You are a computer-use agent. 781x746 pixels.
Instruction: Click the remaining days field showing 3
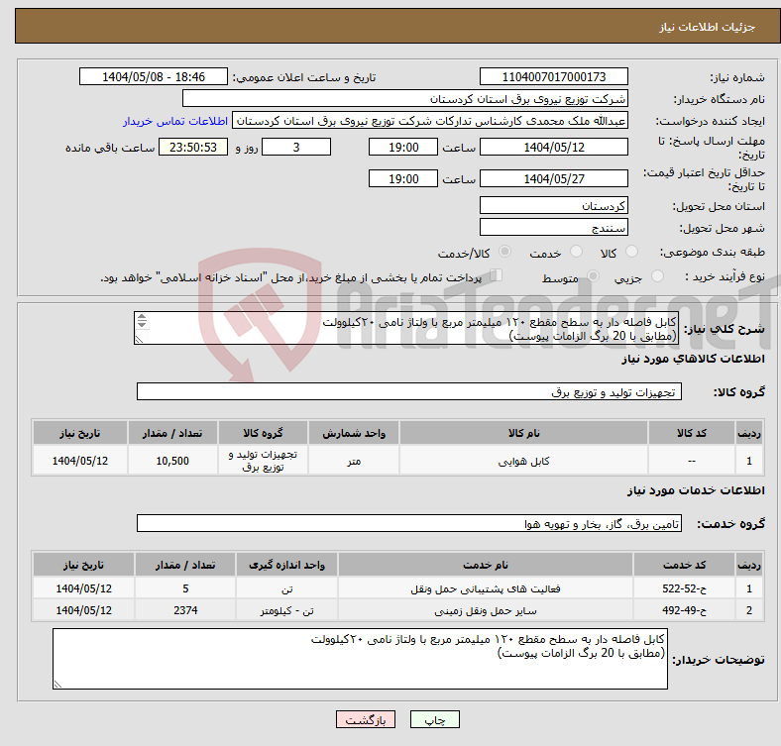tap(296, 147)
